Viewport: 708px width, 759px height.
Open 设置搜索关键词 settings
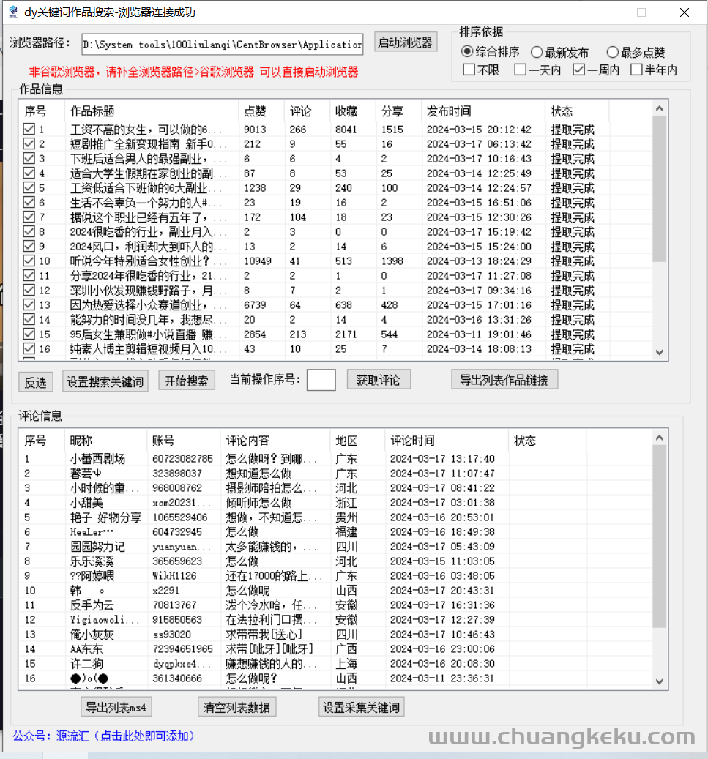(x=105, y=381)
